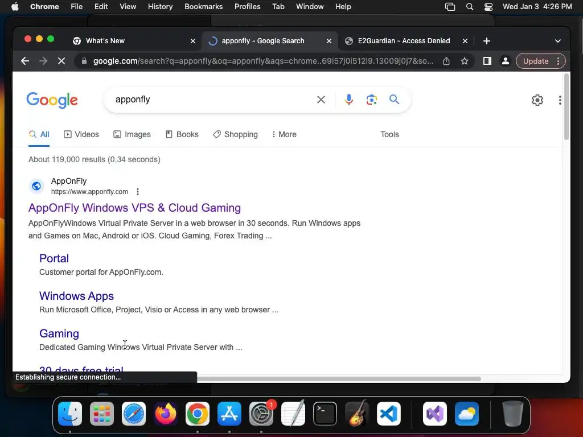
Task: Switch to E2Guardian - Access Denied tab
Action: click(x=404, y=41)
